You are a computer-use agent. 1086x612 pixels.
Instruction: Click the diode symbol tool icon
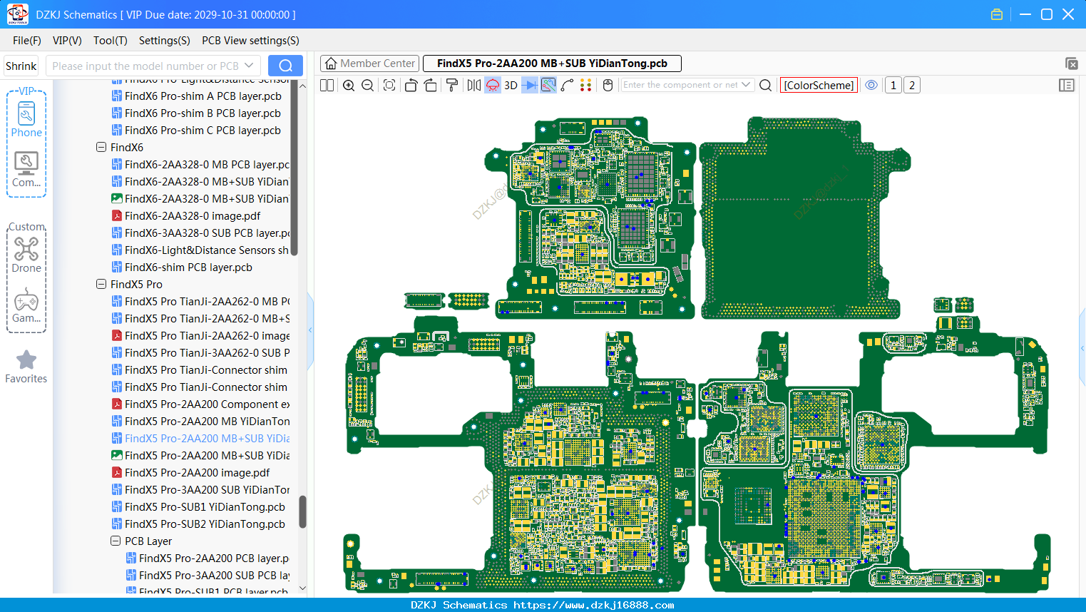(x=530, y=86)
